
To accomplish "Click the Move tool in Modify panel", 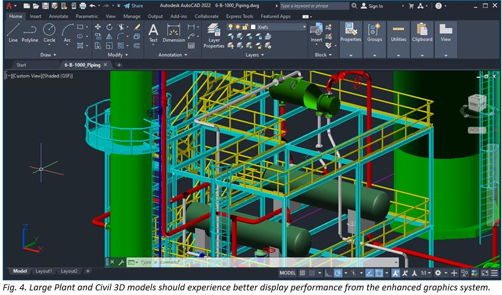I will pos(98,27).
